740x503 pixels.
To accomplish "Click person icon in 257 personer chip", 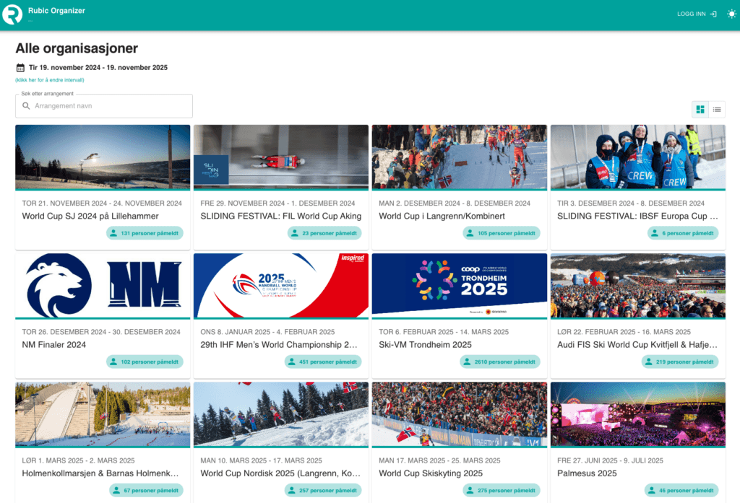I will coord(292,491).
